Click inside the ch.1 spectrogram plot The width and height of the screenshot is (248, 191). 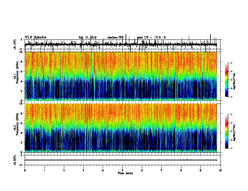(121, 76)
